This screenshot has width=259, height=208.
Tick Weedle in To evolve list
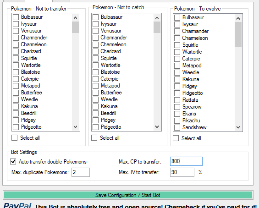click(x=177, y=72)
